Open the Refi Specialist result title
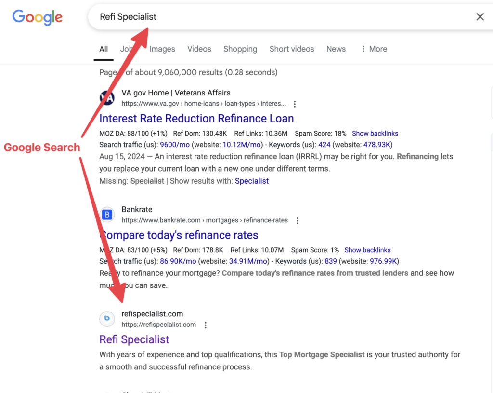Image resolution: width=493 pixels, height=393 pixels. point(134,339)
